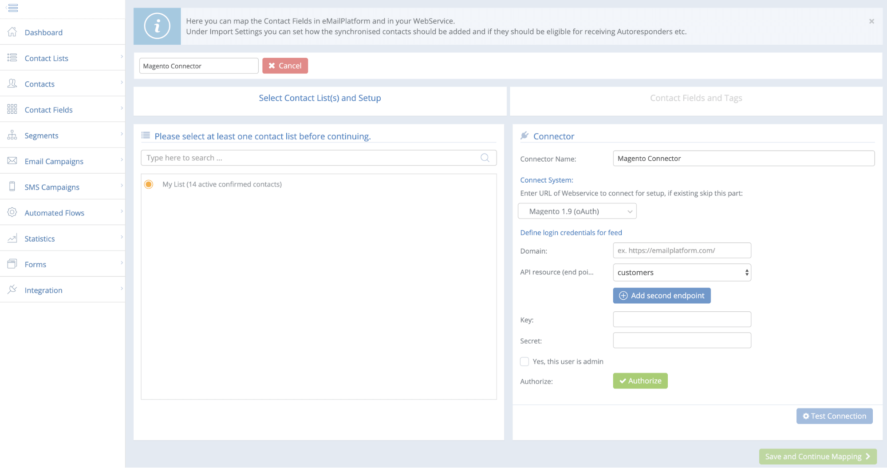
Task: Click the Domain input field
Action: point(682,250)
